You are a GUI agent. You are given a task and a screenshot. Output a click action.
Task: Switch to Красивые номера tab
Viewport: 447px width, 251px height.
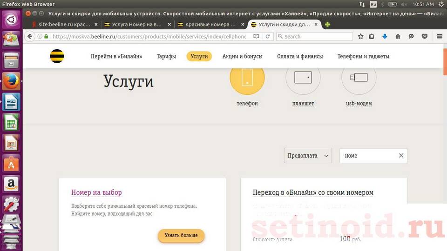click(210, 25)
